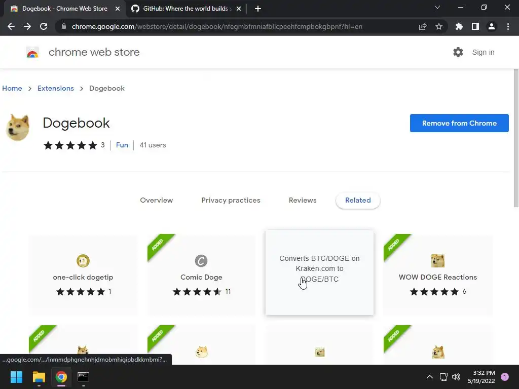Open the Comic Doge extension card
519x389 pixels.
coord(201,275)
